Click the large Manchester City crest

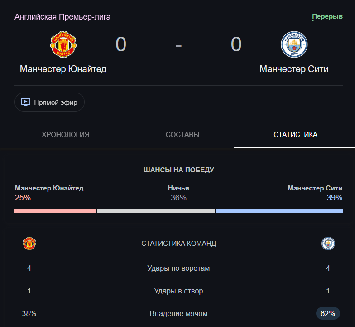(294, 44)
